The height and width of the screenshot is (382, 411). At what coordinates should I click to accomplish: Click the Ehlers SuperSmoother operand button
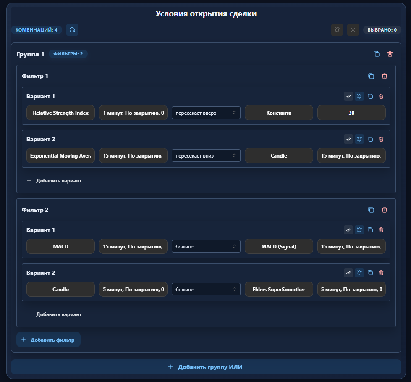click(x=279, y=289)
